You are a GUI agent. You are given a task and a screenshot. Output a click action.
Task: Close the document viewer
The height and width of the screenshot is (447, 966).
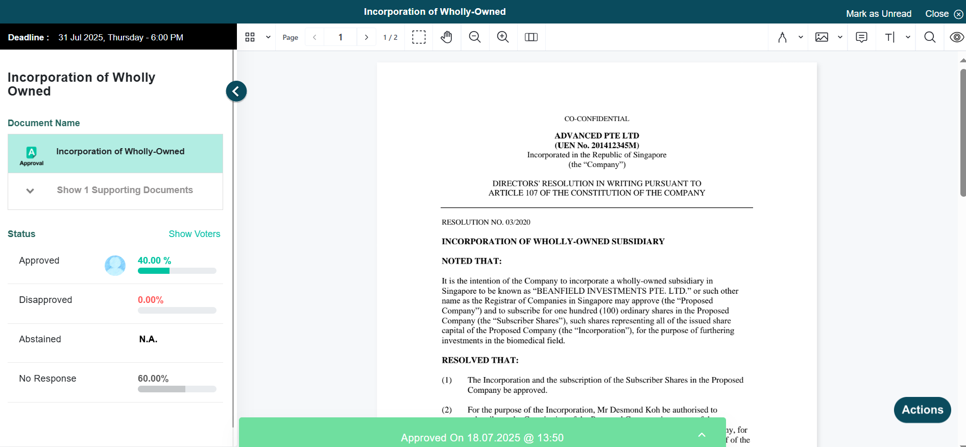coord(944,14)
